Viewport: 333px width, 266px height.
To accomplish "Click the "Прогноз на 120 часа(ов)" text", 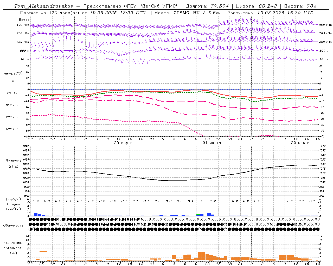I will pyautogui.click(x=50, y=13).
